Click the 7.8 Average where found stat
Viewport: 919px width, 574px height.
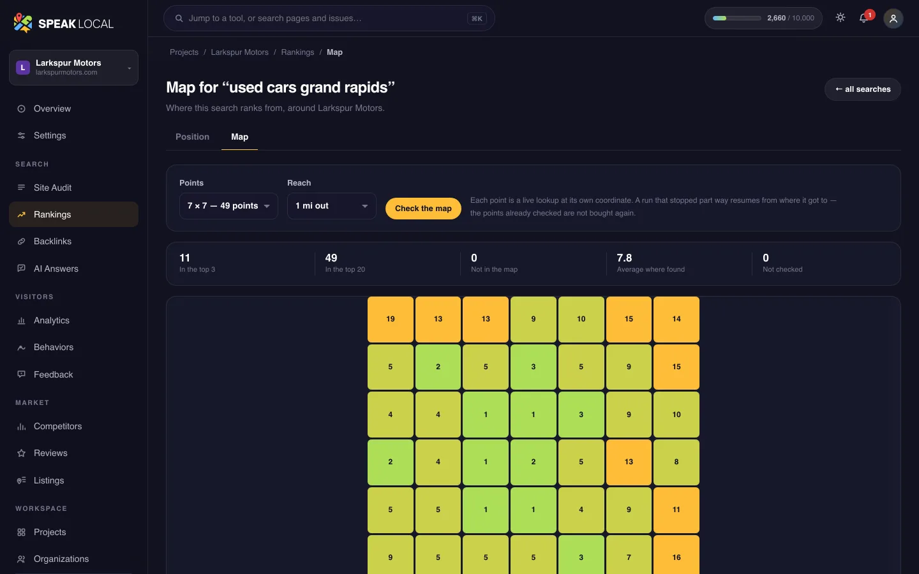(678, 263)
